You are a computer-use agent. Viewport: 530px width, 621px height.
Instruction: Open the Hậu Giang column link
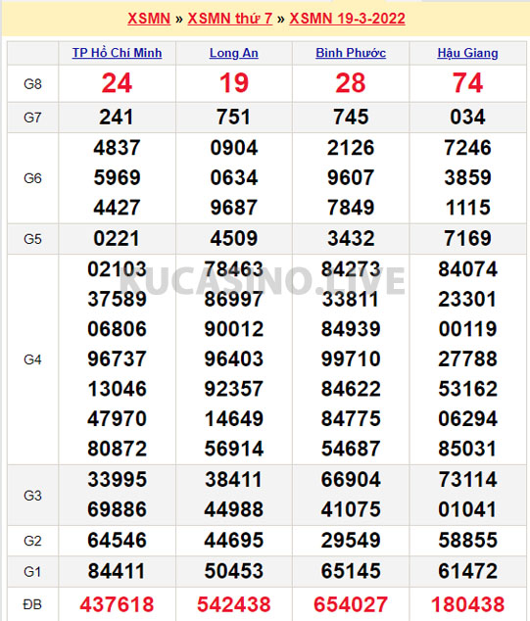point(468,53)
